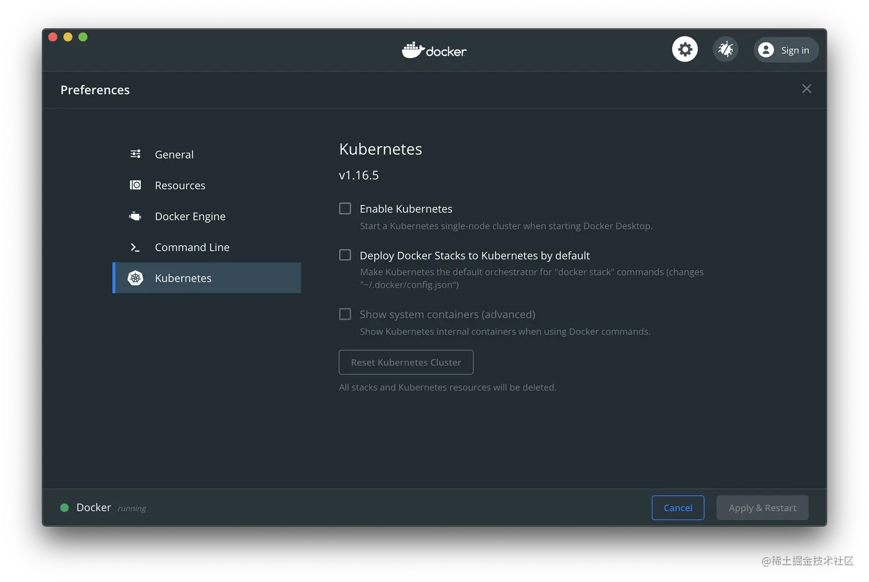
Task: Click the Preferences title text
Action: (x=95, y=90)
